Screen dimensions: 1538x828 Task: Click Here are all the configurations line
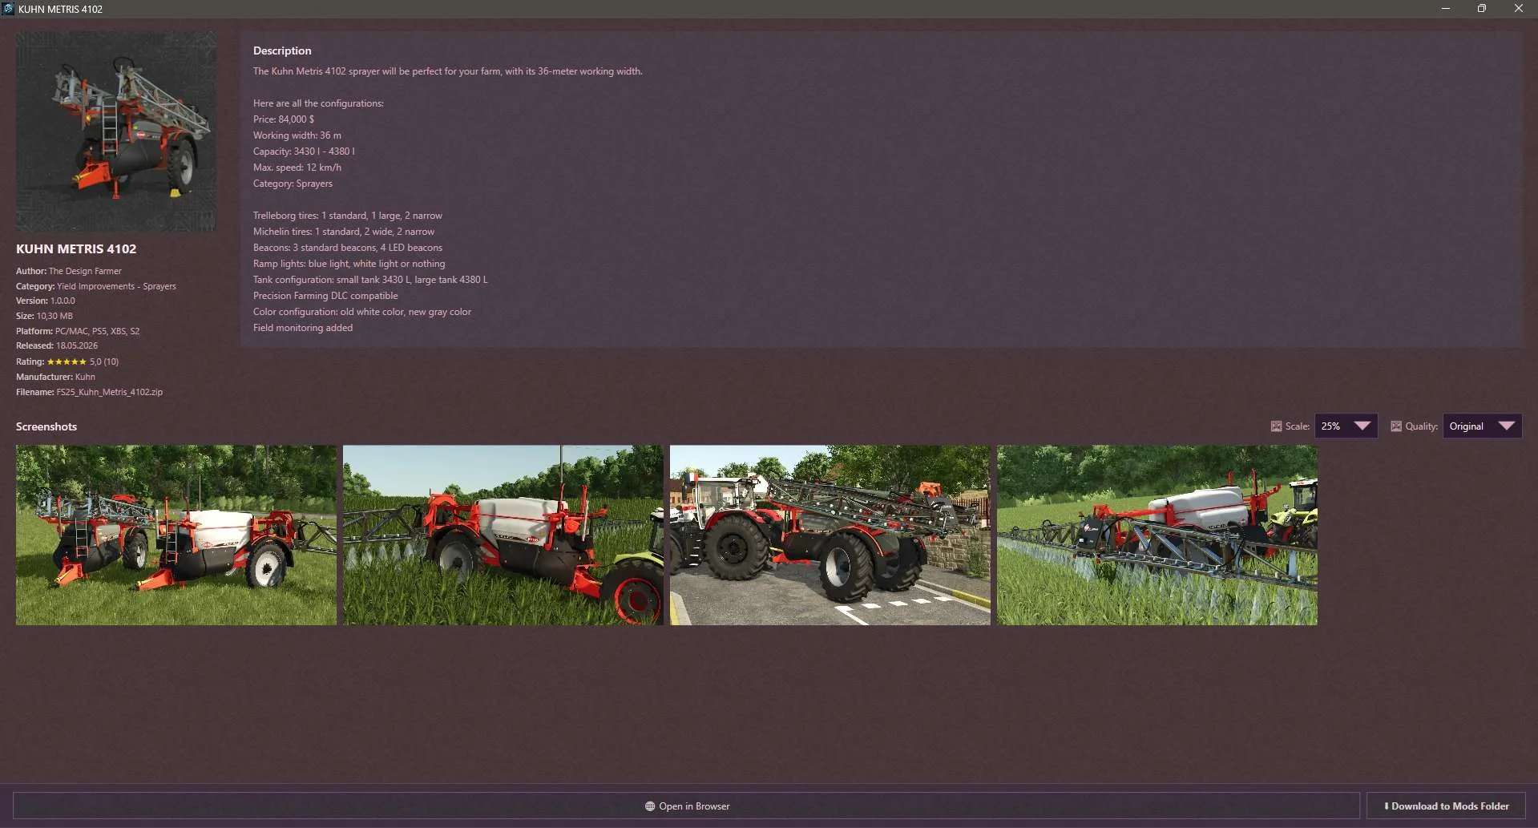click(318, 103)
